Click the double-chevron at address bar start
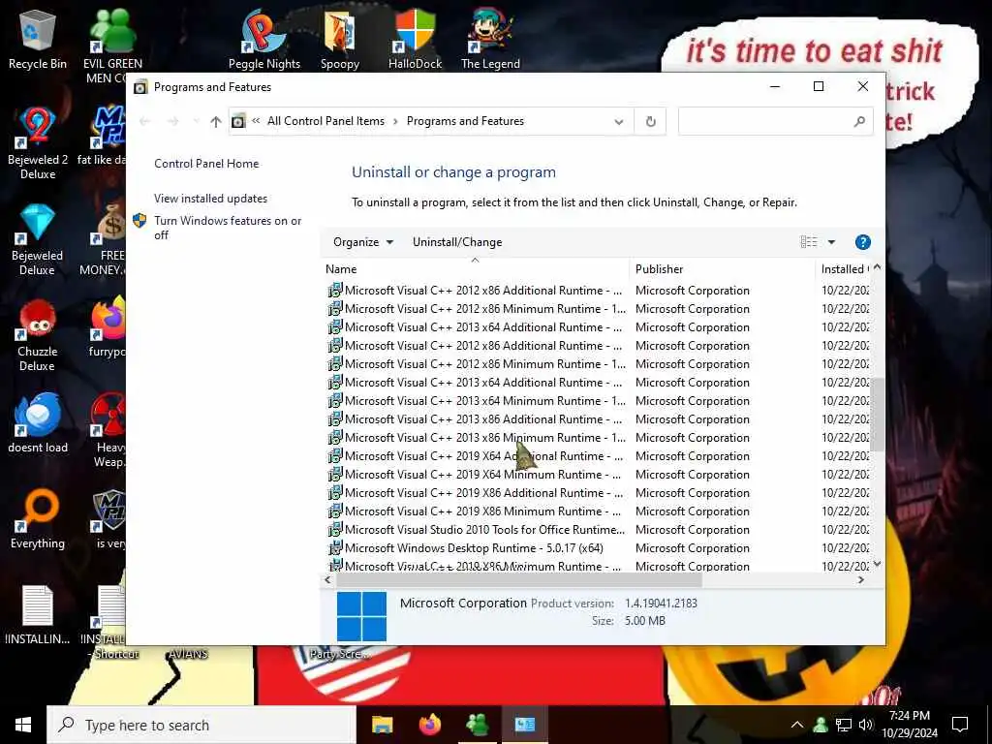This screenshot has height=744, width=992. [x=256, y=121]
